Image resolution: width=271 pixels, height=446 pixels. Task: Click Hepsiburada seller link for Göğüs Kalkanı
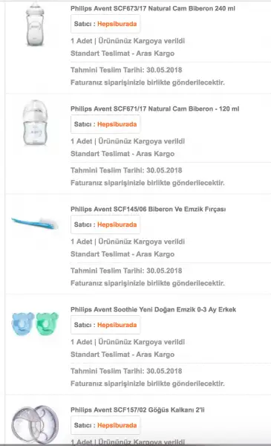117,425
